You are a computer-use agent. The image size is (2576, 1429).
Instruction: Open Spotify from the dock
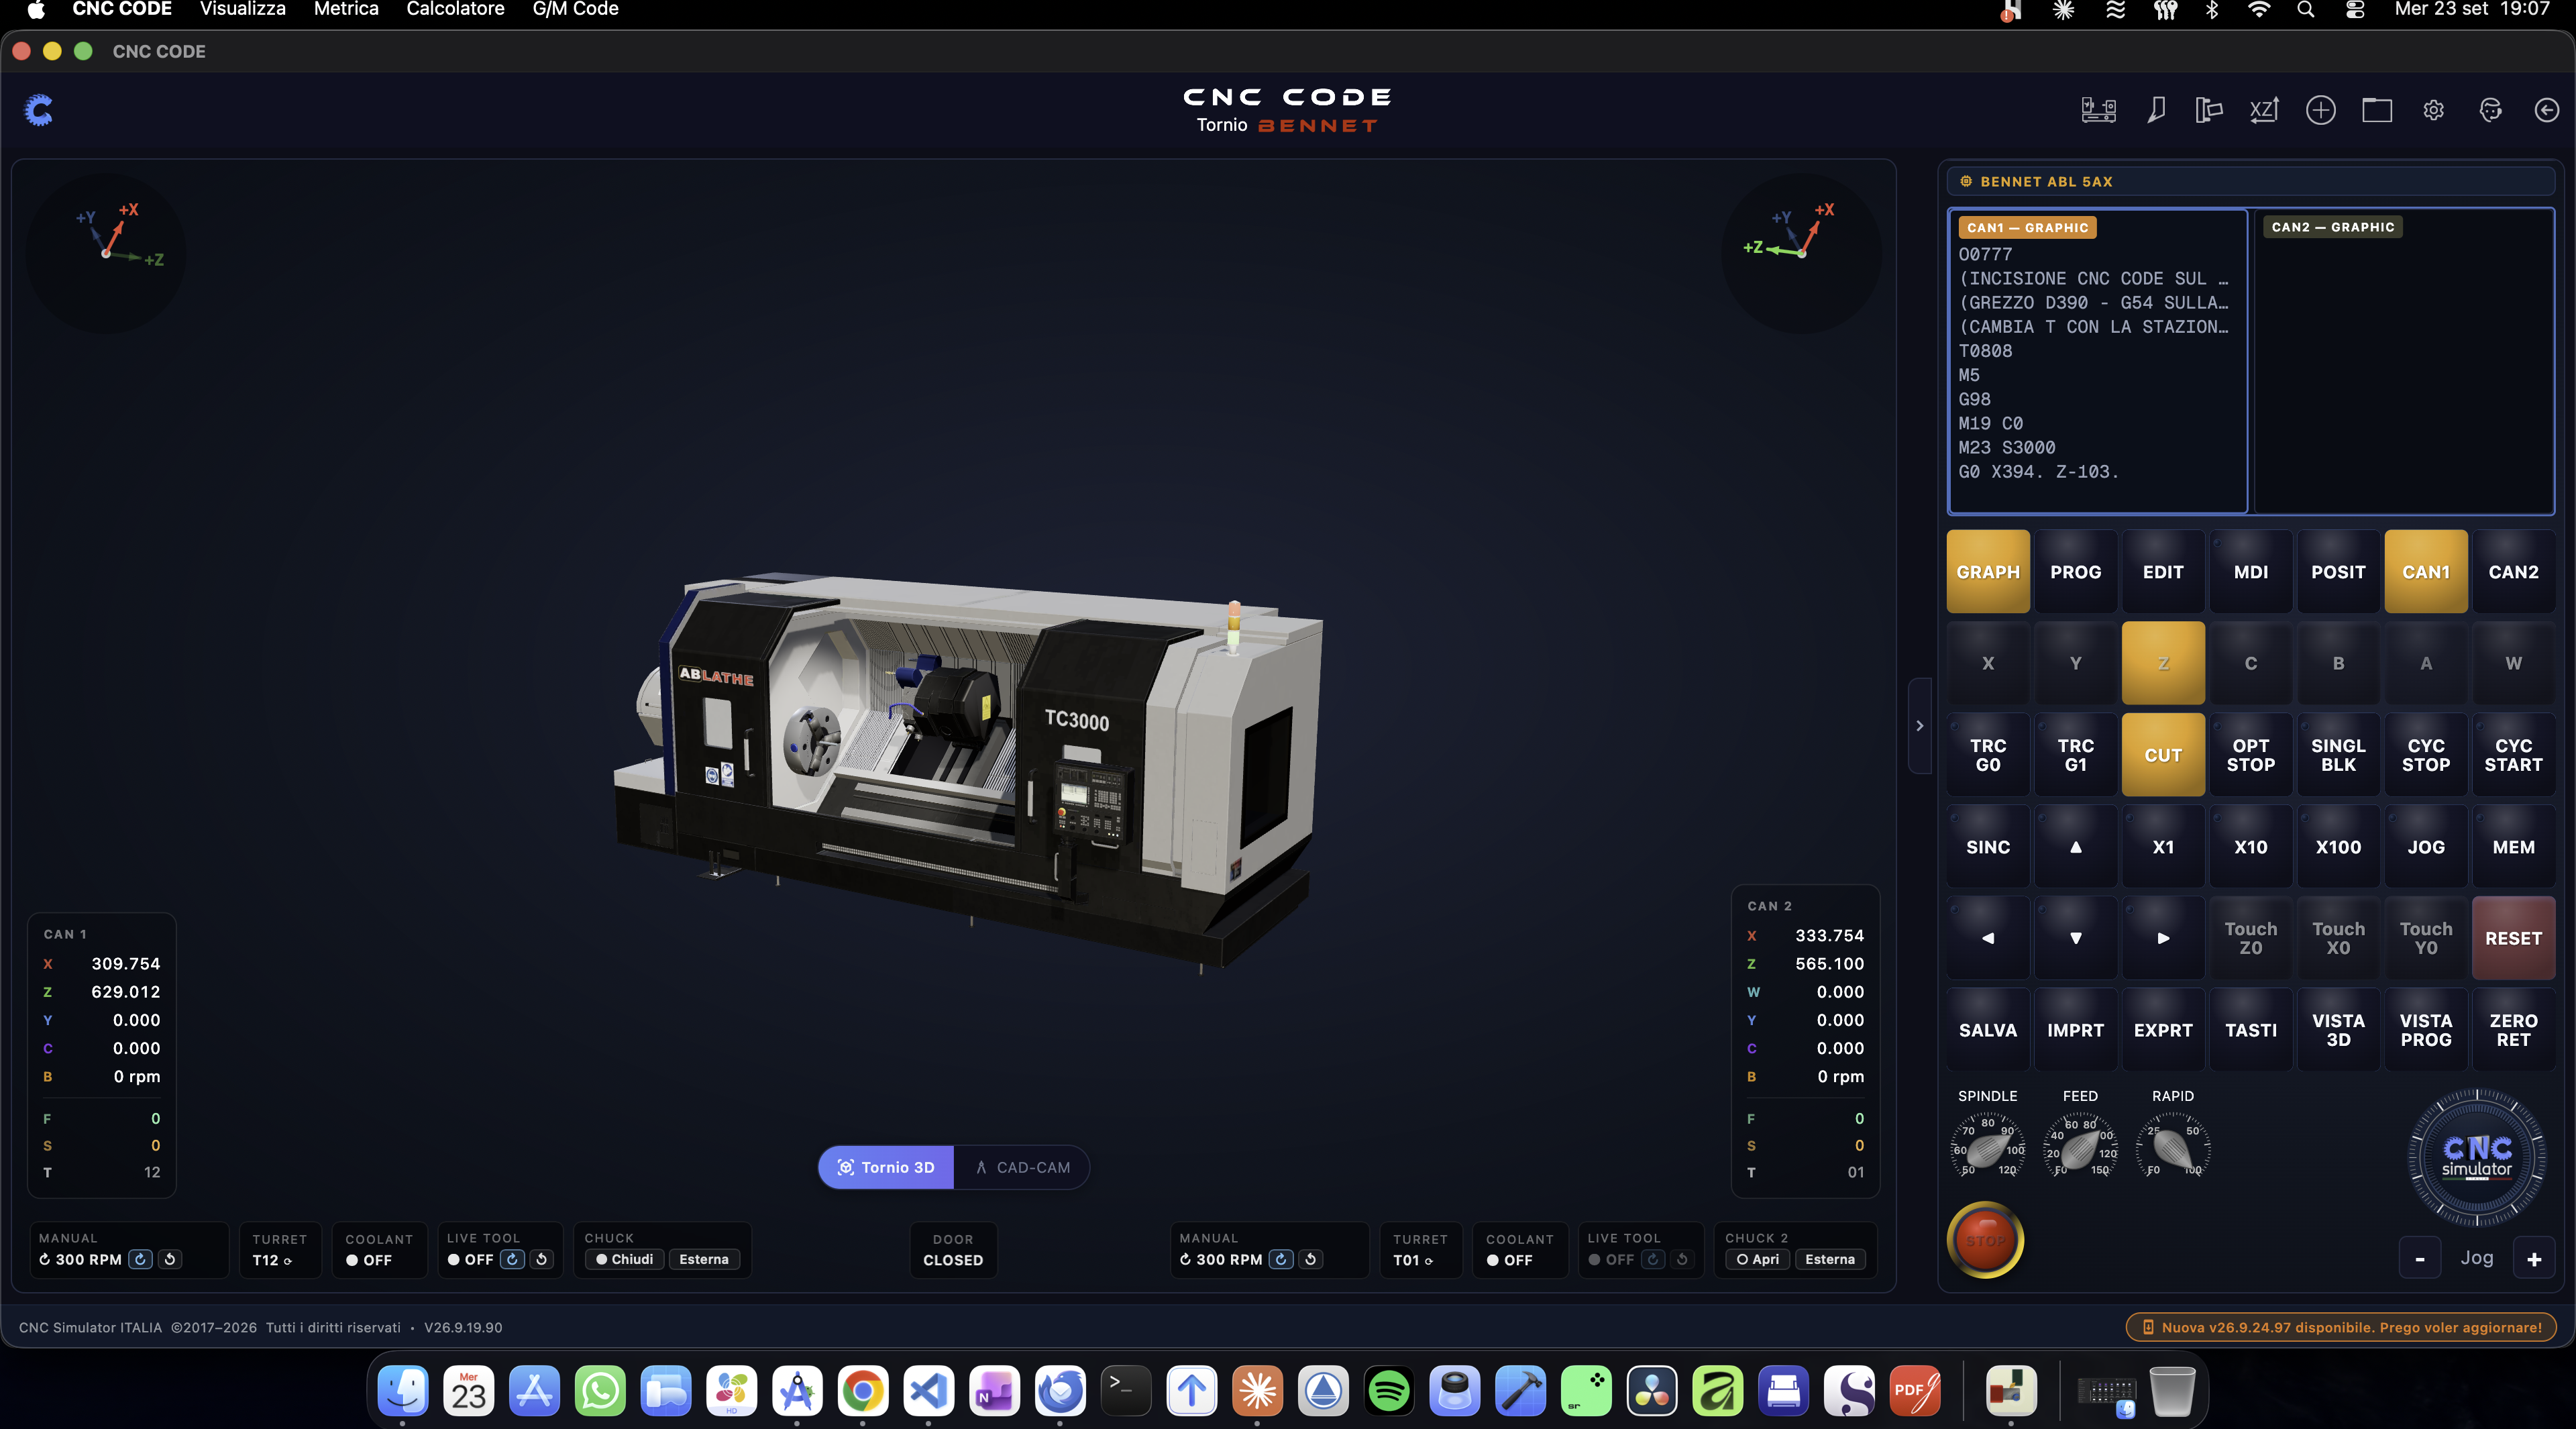[1389, 1390]
